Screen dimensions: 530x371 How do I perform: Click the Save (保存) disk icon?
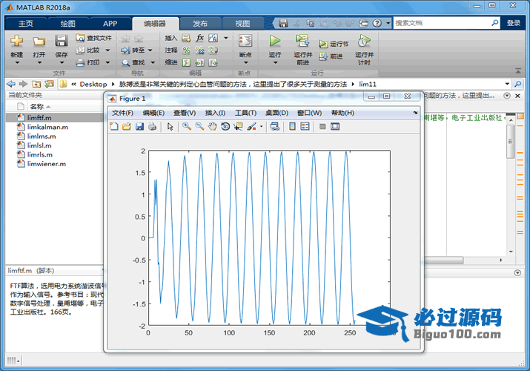62,41
